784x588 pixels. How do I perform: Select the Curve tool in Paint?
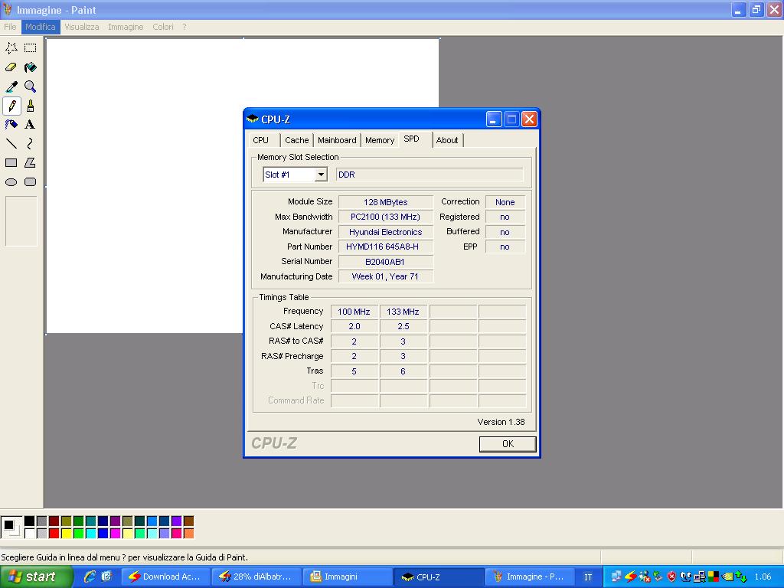31,144
